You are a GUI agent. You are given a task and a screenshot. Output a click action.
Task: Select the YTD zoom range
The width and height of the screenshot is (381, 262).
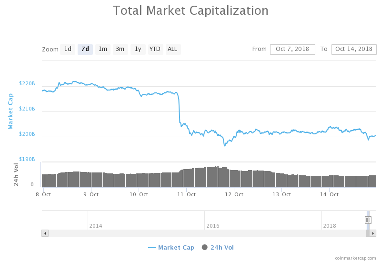155,49
